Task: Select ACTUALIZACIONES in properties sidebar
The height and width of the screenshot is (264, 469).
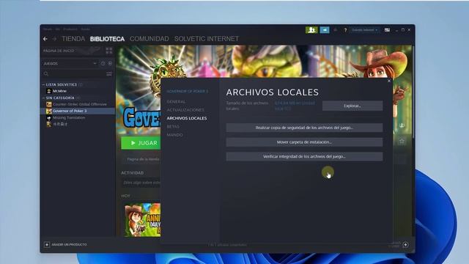Action: pos(185,110)
